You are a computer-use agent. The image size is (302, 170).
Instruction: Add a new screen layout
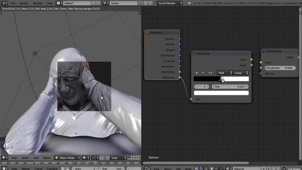93,3
